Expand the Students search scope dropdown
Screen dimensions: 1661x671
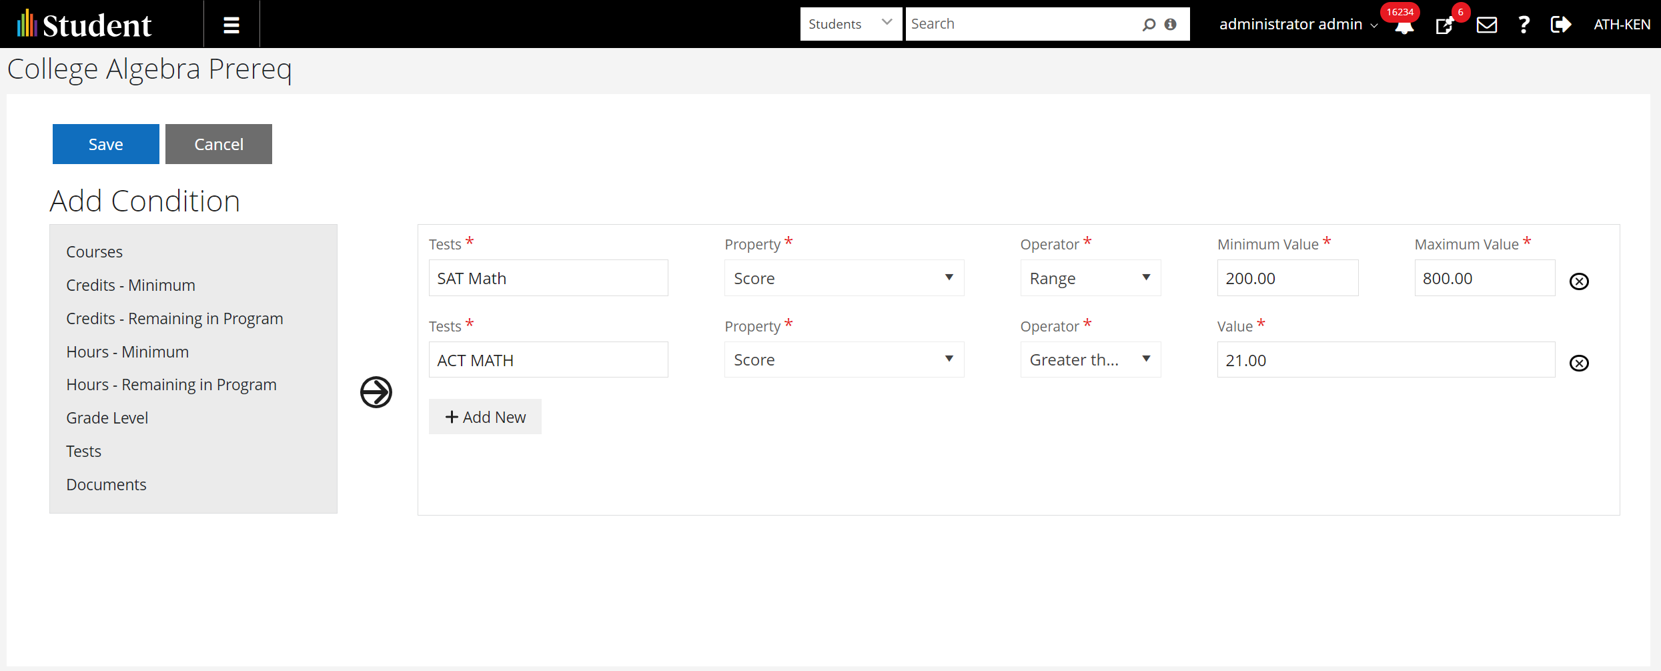[x=851, y=24]
